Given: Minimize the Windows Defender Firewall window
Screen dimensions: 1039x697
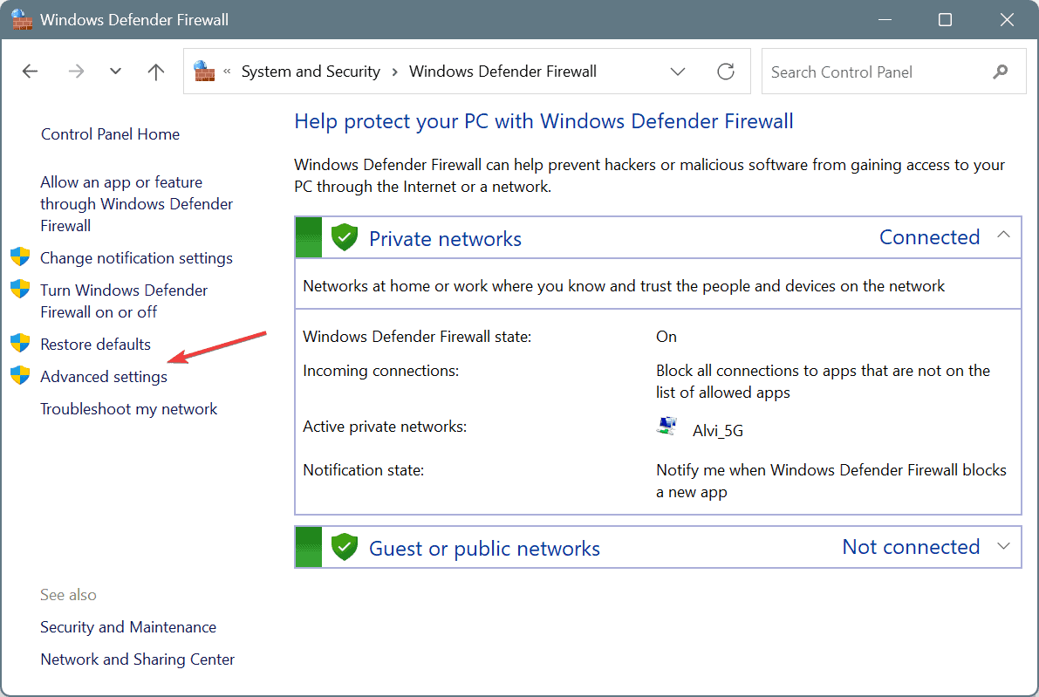Looking at the screenshot, I should 885,20.
